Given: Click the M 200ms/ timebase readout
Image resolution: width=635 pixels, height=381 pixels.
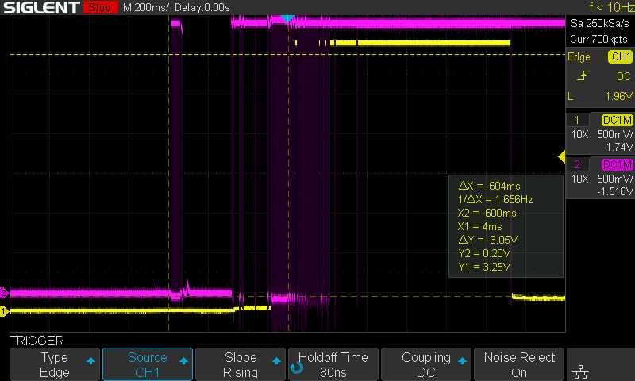Looking at the screenshot, I should point(153,8).
